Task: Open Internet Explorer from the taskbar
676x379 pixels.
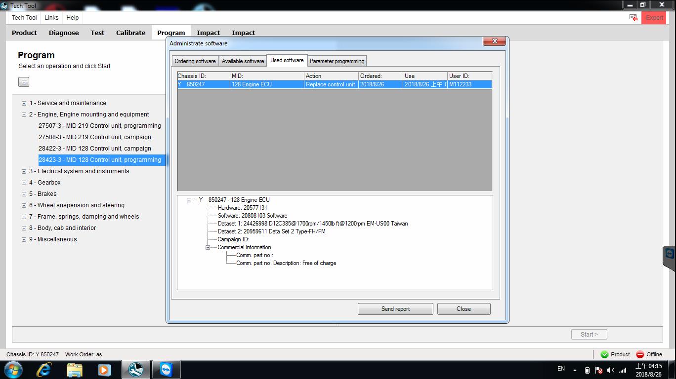Action: [x=43, y=370]
